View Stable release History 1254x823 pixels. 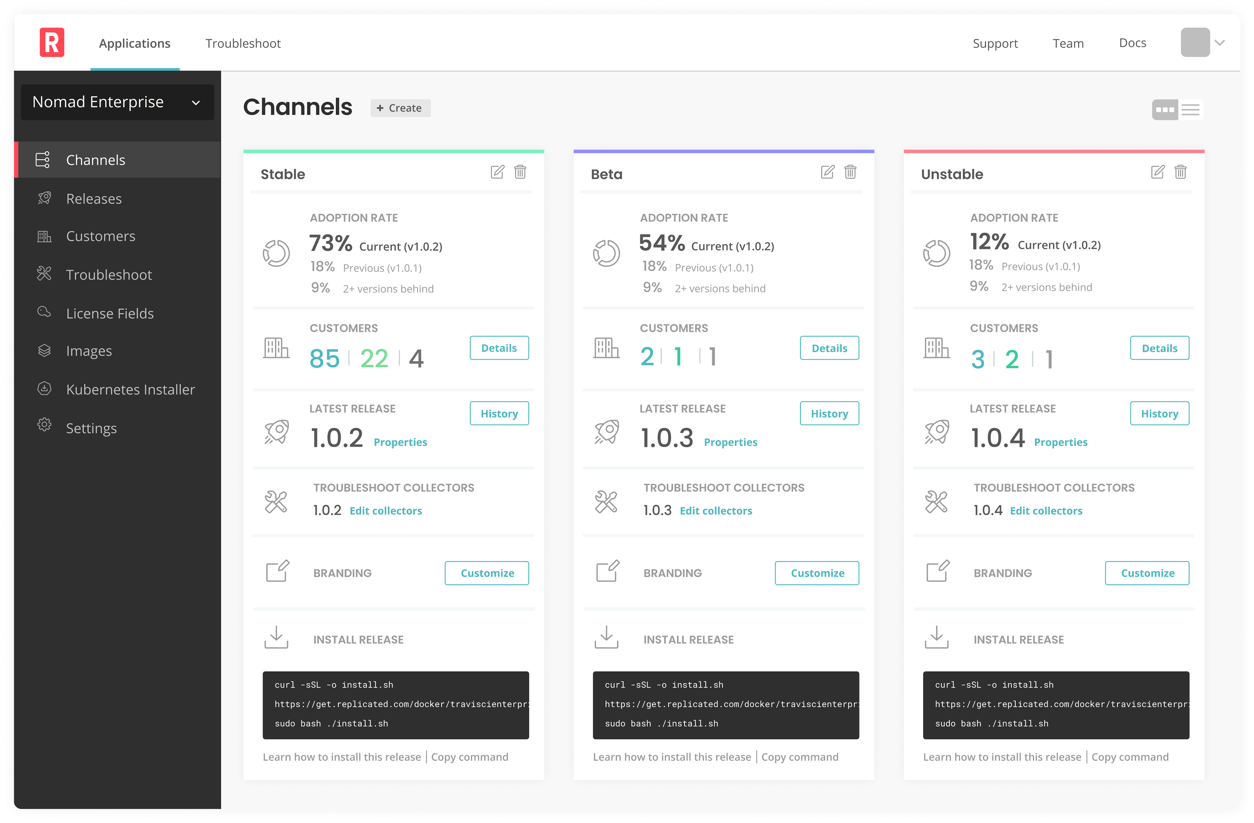coord(499,413)
